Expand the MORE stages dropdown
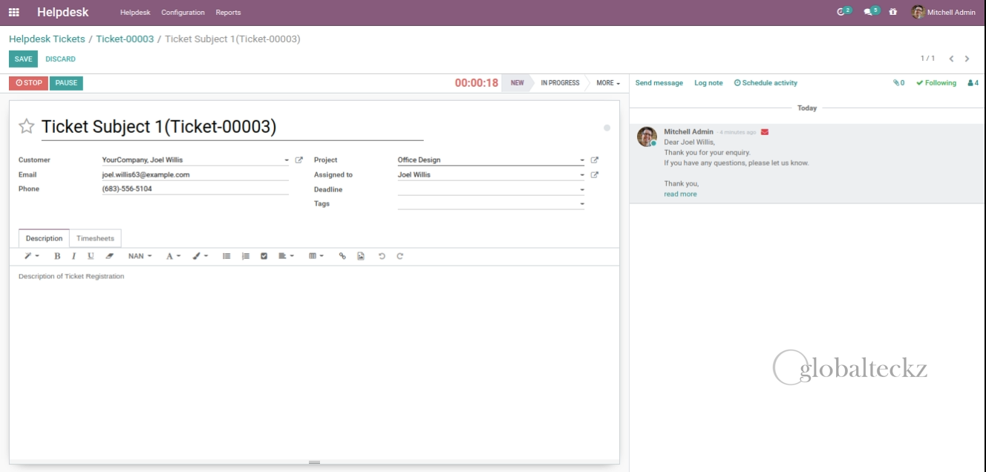 click(x=608, y=83)
